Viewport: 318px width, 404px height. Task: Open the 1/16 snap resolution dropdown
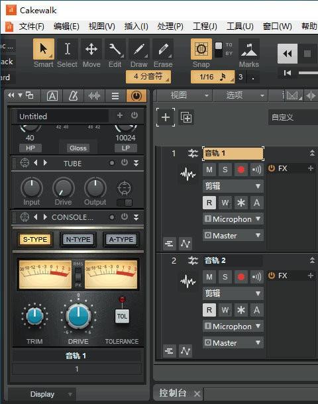tap(213, 77)
